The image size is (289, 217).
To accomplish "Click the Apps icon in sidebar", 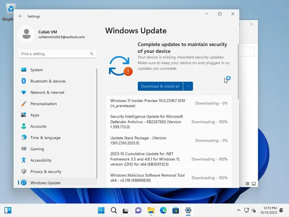I will point(24,115).
